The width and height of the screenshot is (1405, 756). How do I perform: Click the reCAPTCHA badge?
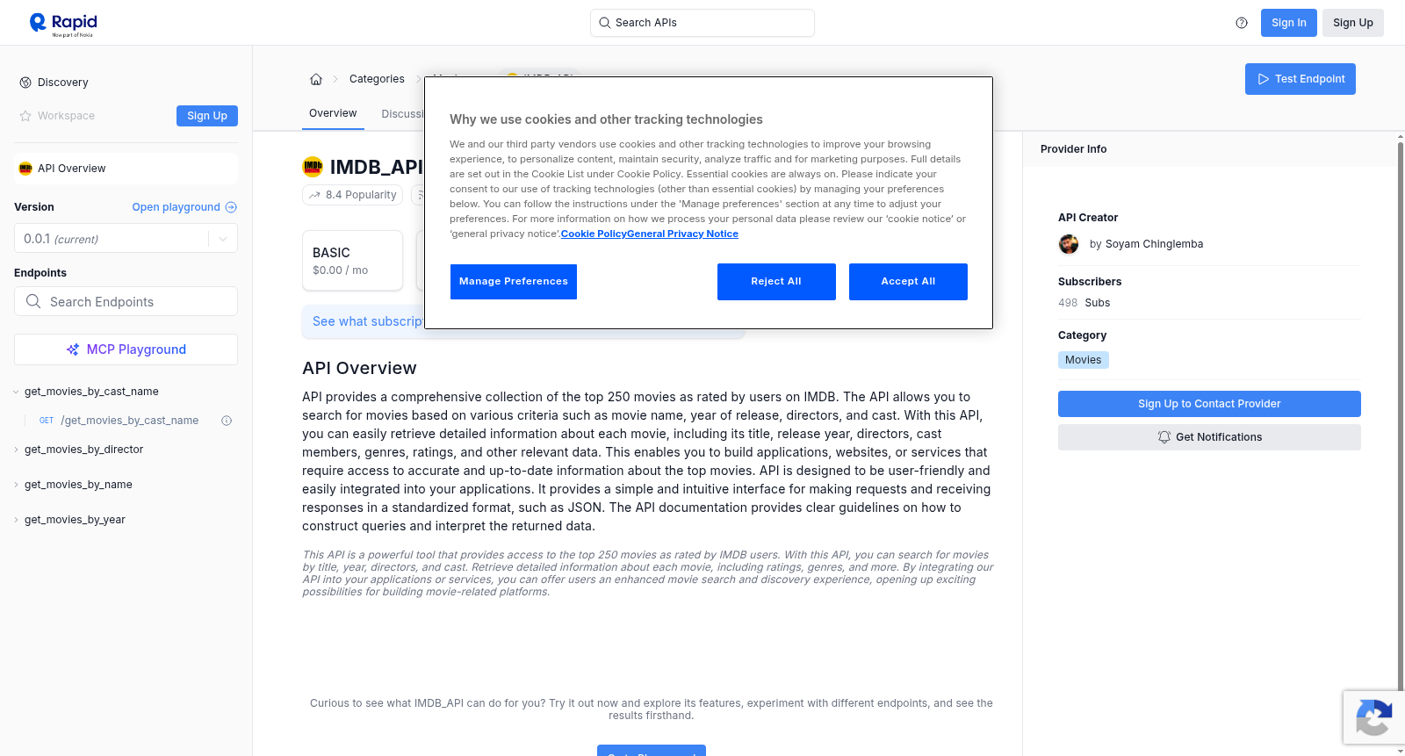coord(1374,717)
